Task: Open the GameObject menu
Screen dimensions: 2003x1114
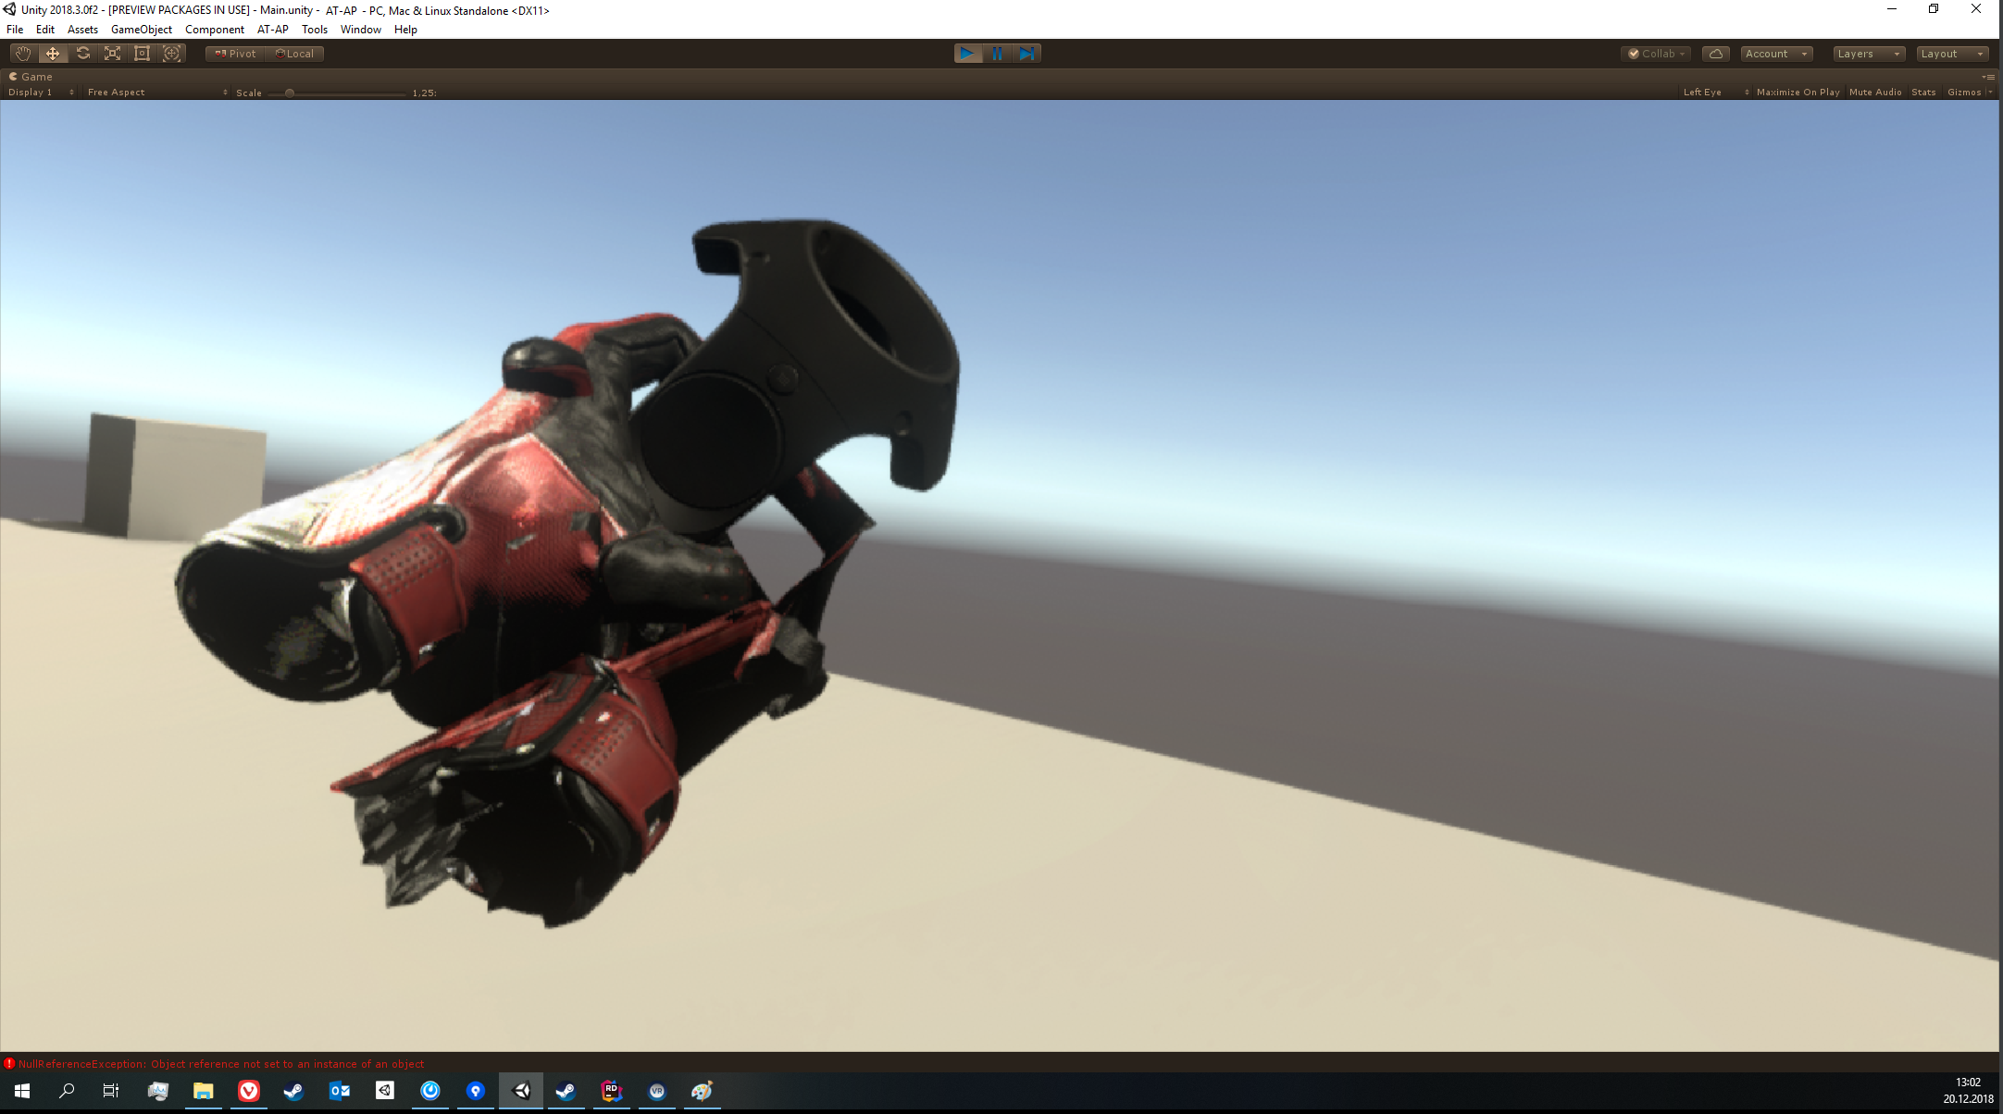Action: (141, 30)
